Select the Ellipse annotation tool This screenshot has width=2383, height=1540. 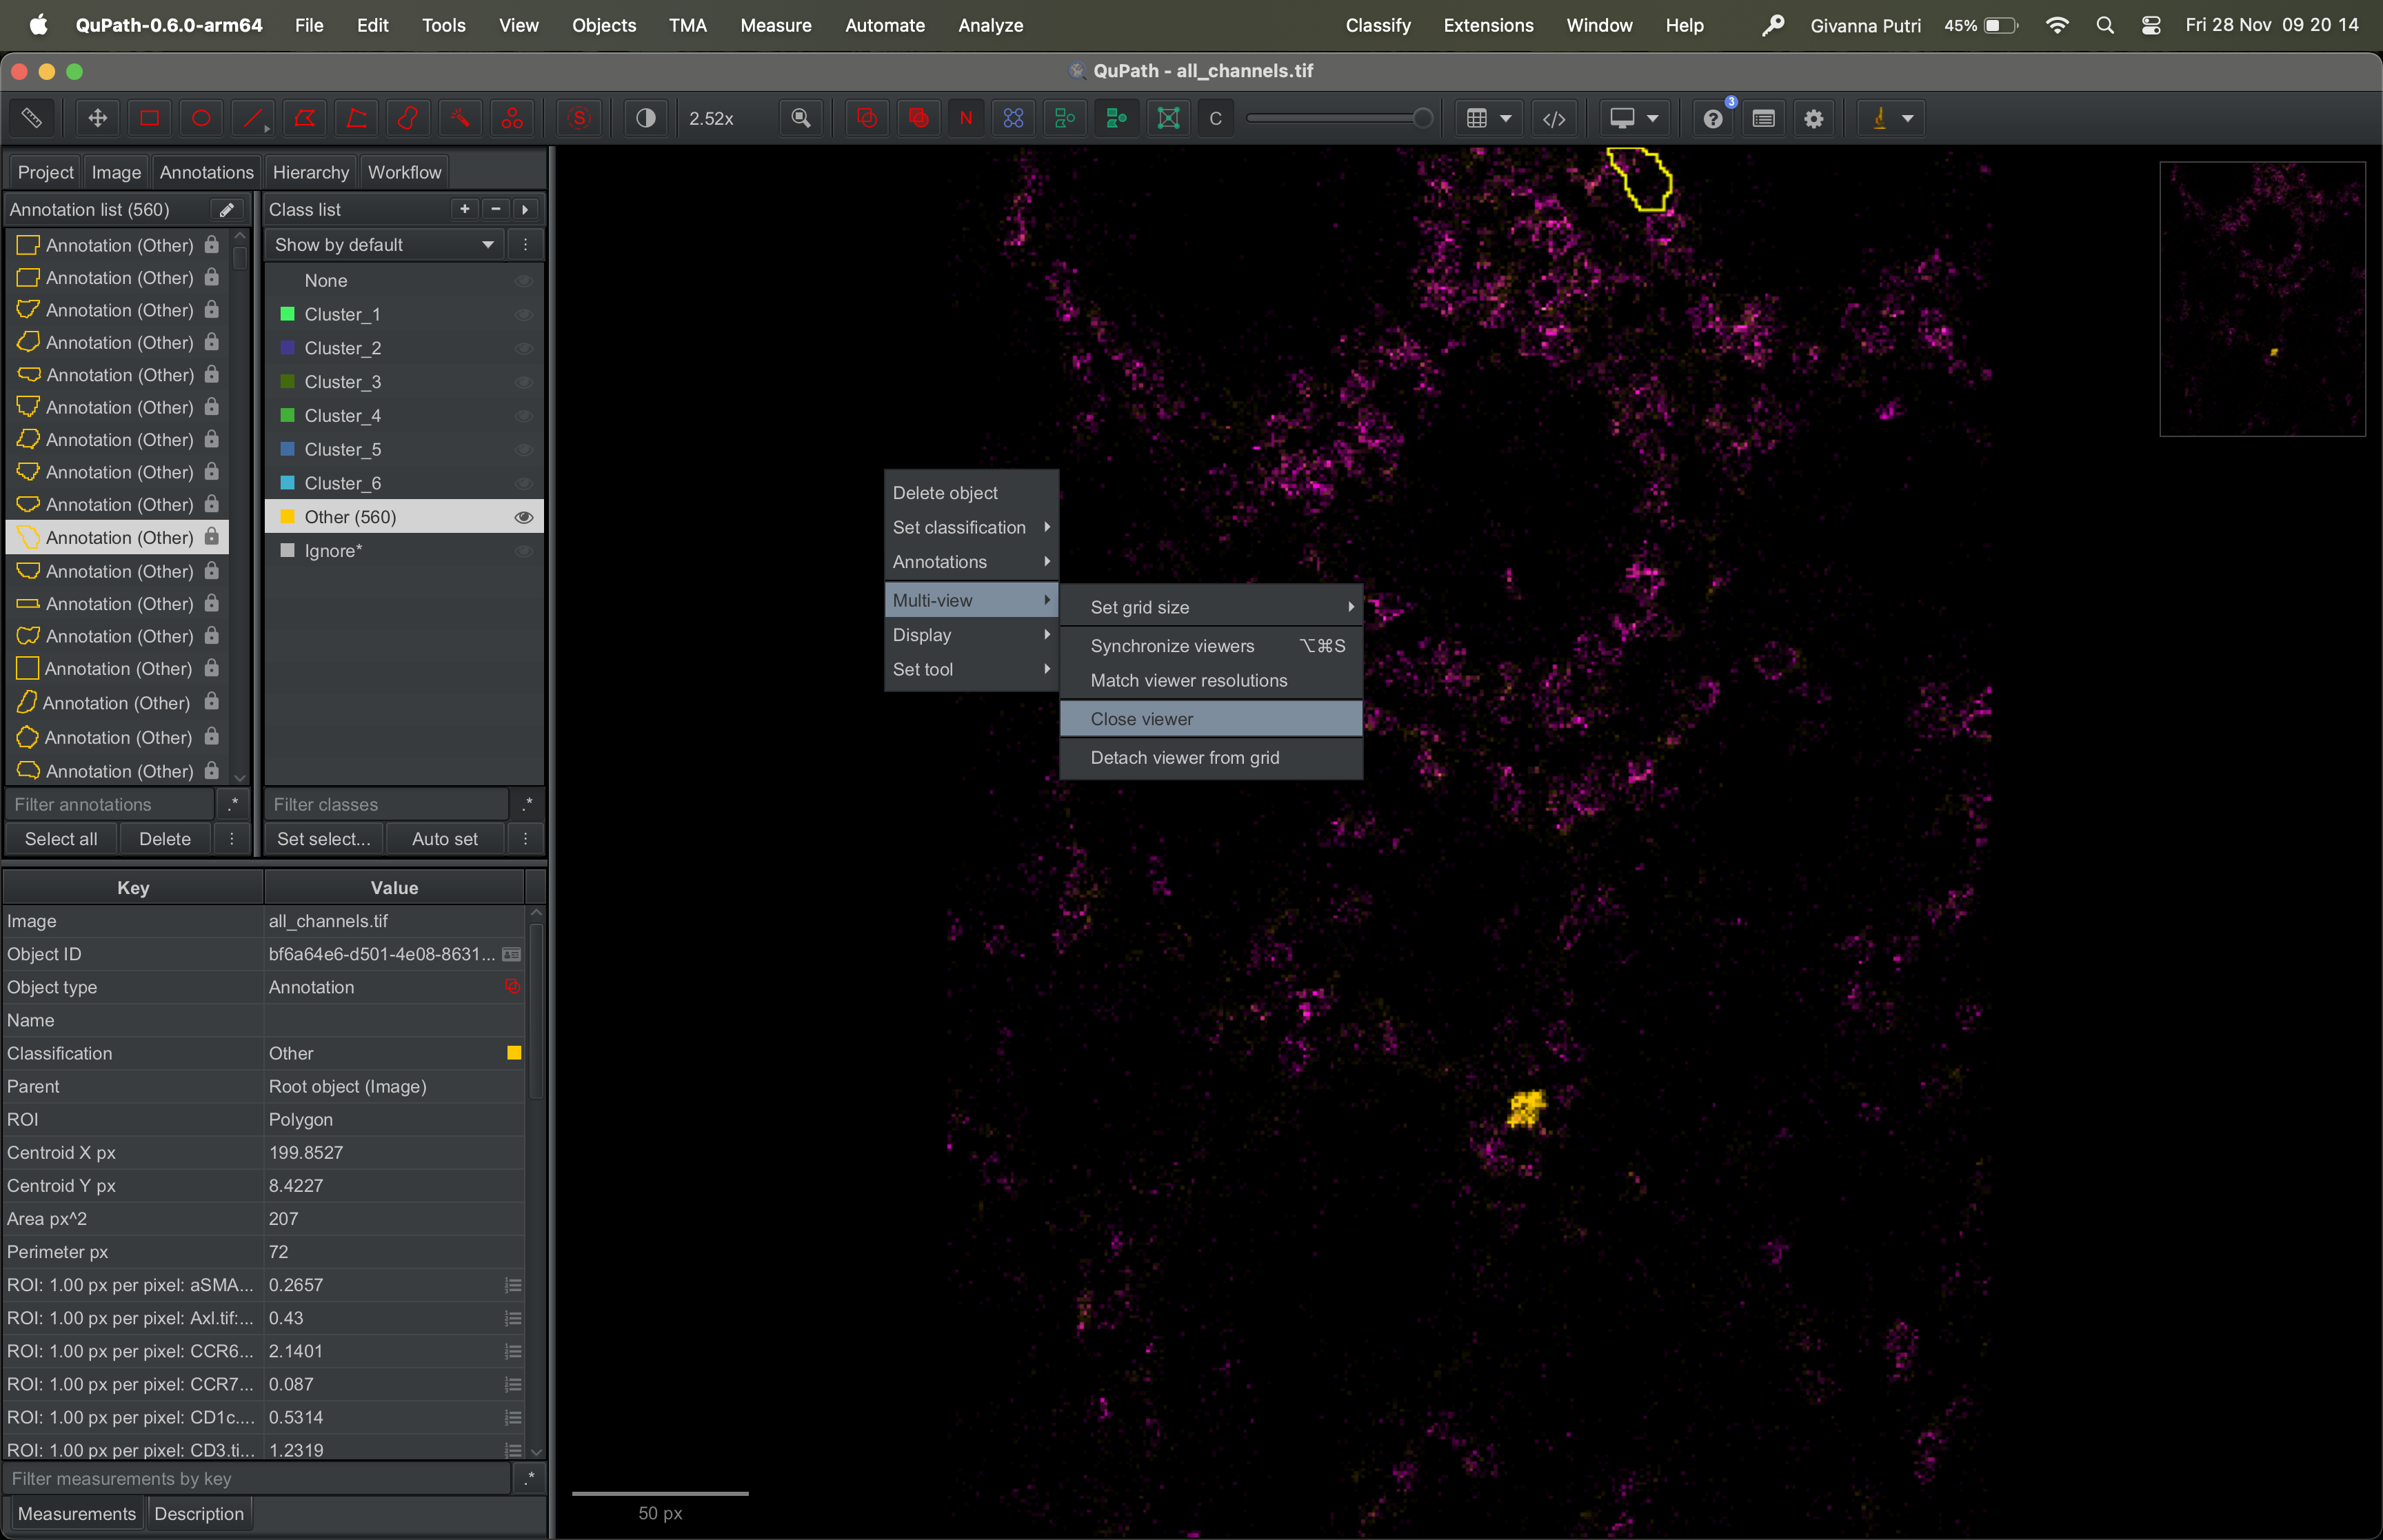[x=201, y=118]
